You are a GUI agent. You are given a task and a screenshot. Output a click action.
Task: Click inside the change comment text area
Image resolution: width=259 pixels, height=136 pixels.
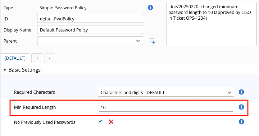(212, 24)
